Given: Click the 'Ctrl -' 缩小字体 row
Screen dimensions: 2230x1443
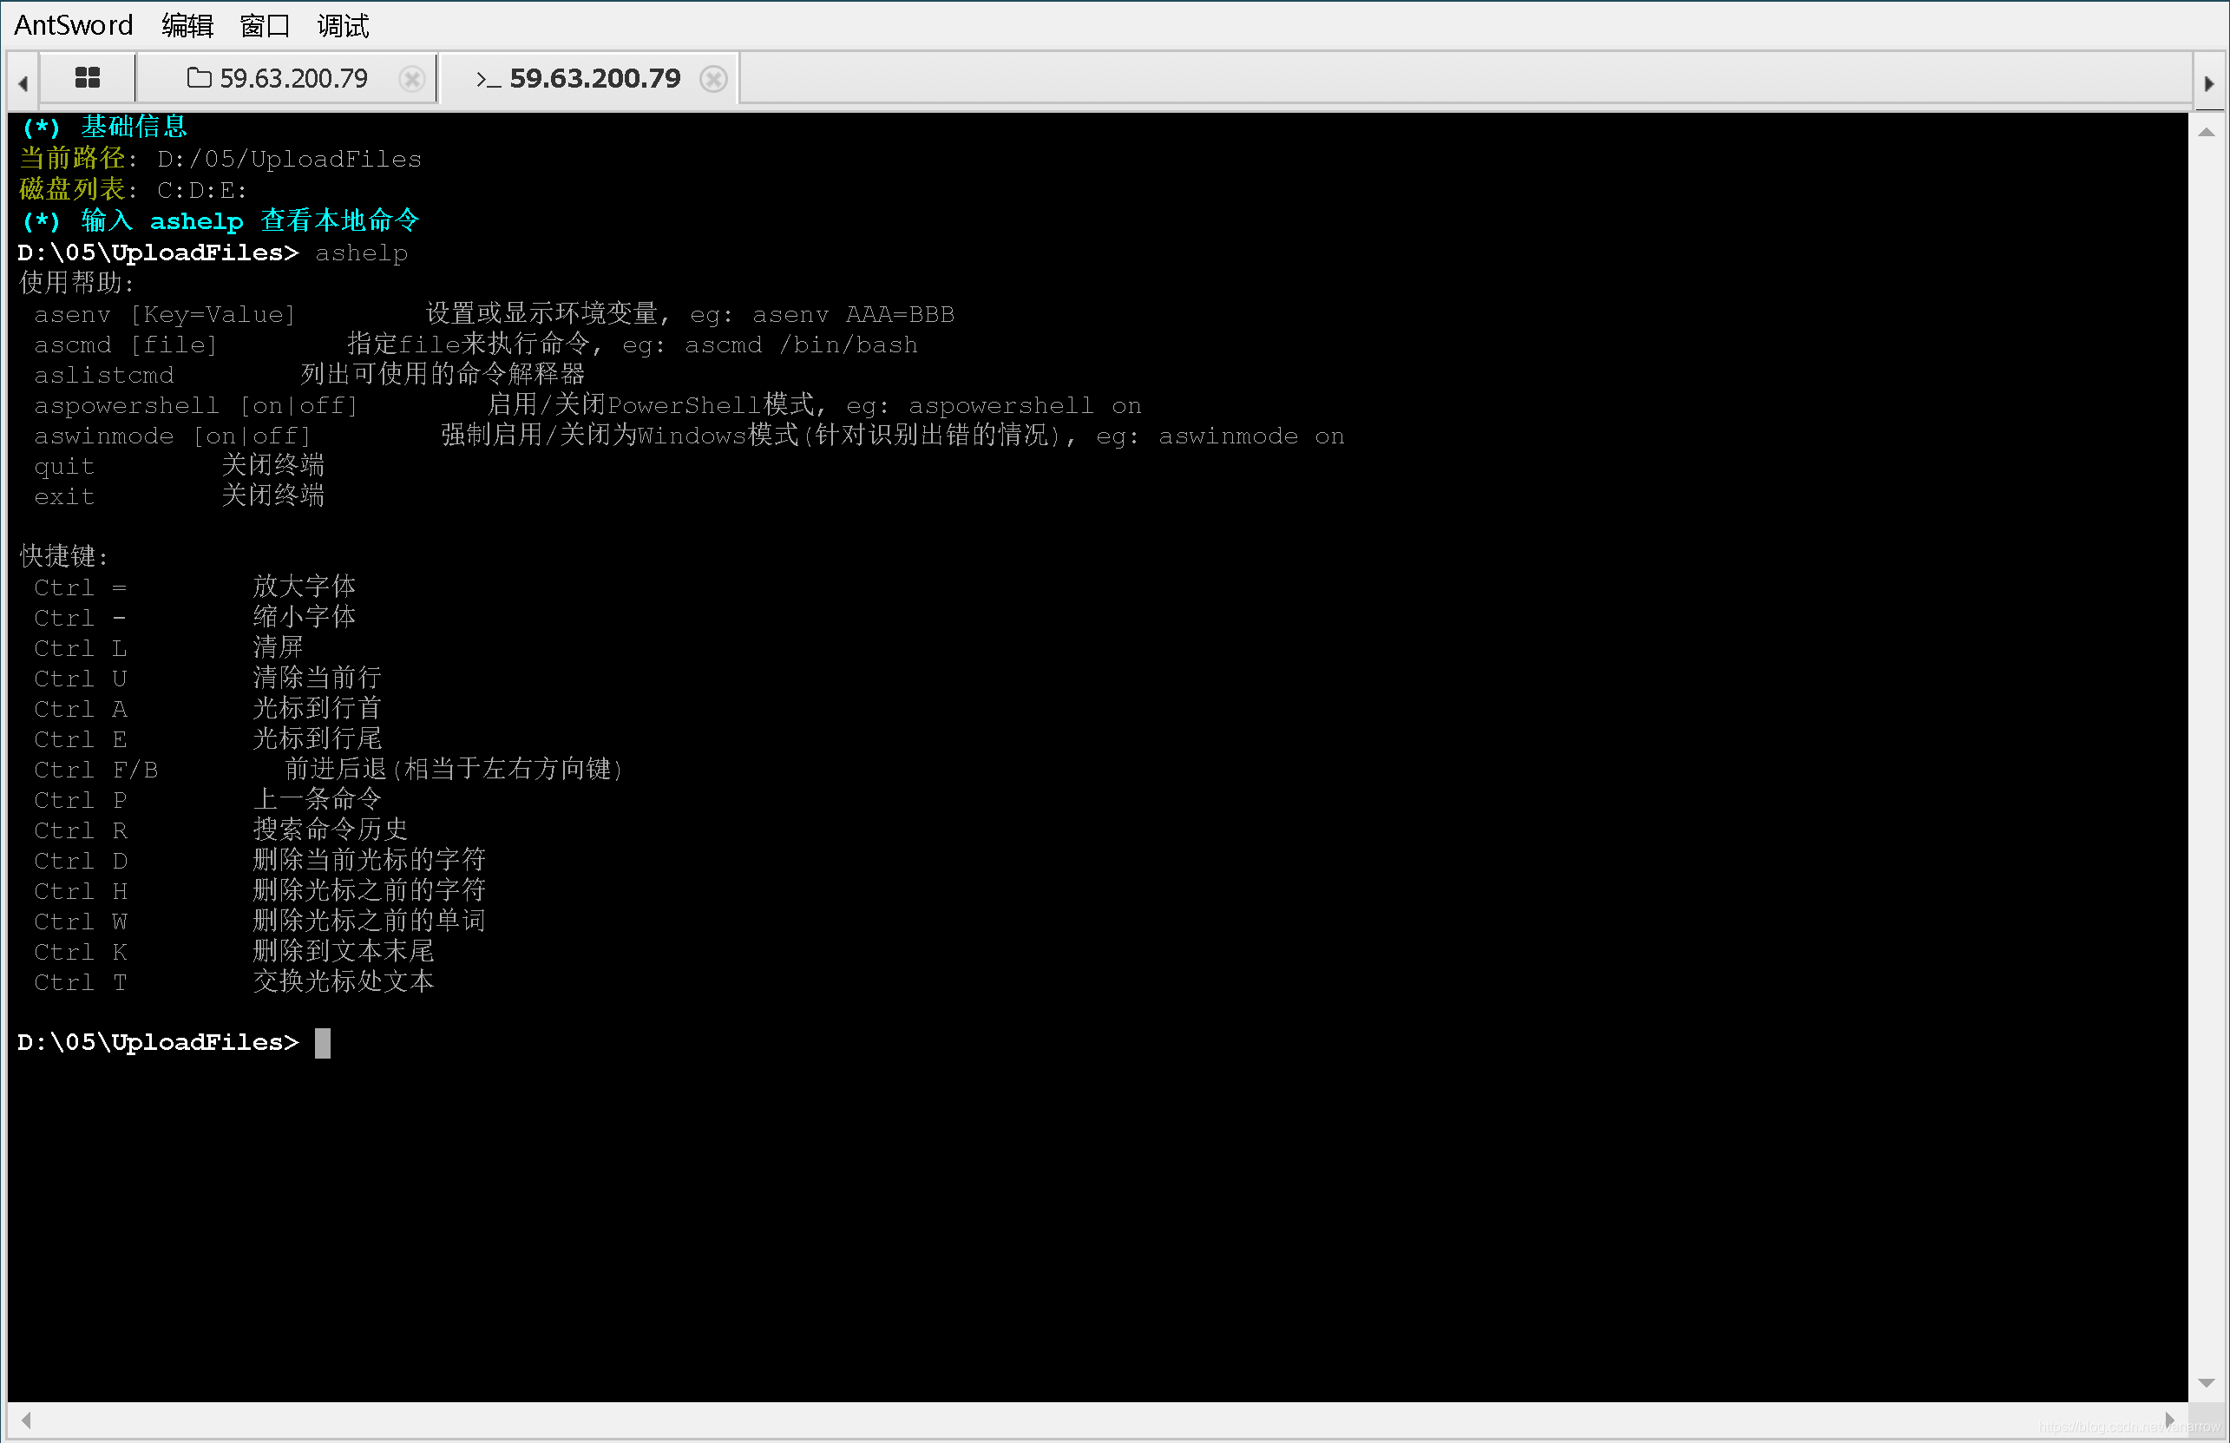Looking at the screenshot, I should coord(195,618).
